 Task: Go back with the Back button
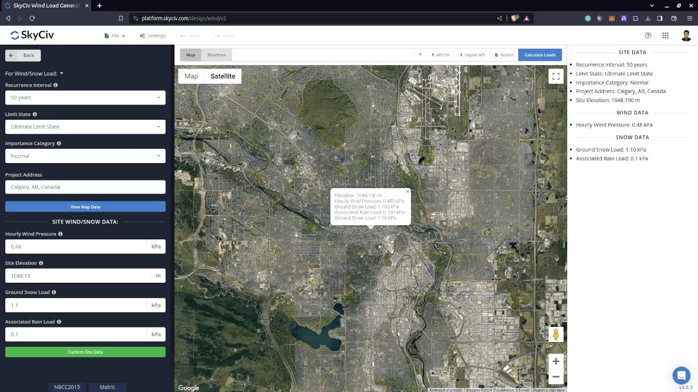click(x=23, y=55)
